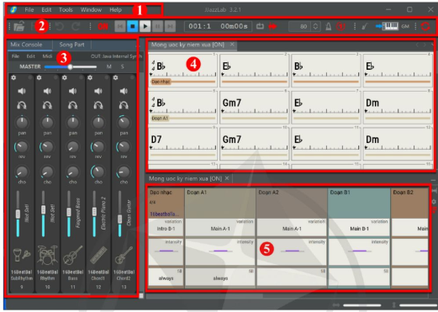This screenshot has width=438, height=312.
Task: Close the chord sheet editor tab
Action: [232, 45]
